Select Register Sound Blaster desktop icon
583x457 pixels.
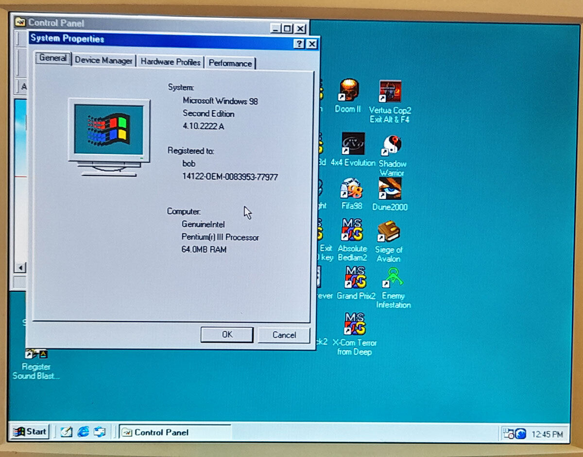click(36, 364)
